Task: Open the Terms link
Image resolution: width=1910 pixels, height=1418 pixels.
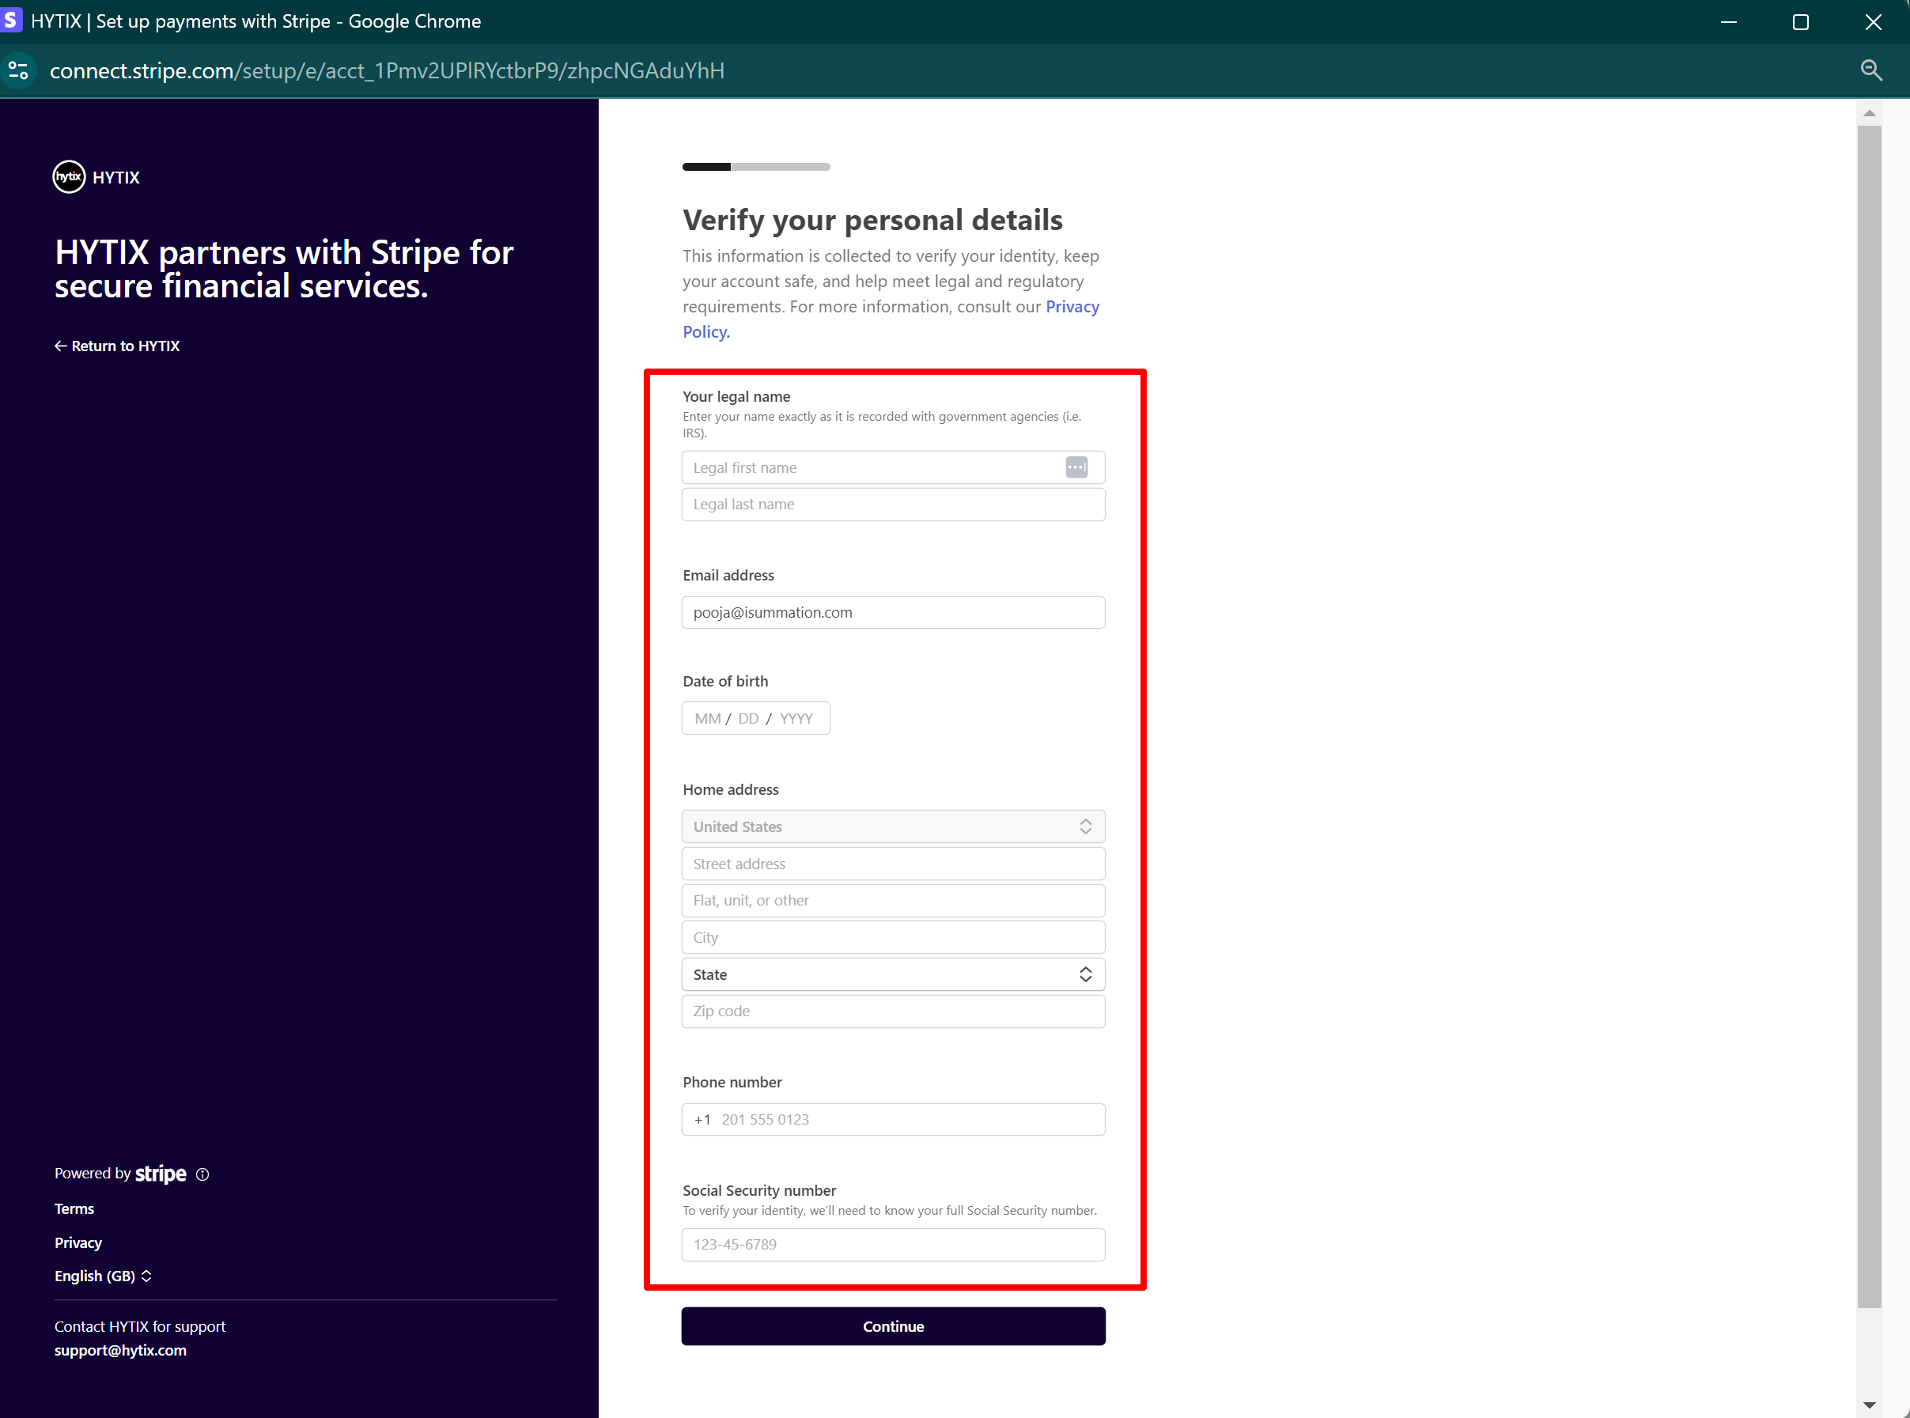Action: pyautogui.click(x=74, y=1208)
